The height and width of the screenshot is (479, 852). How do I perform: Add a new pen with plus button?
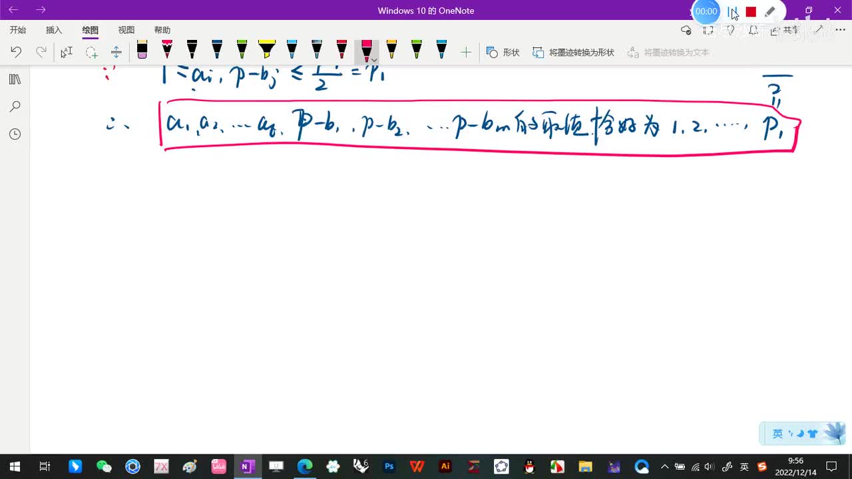pos(466,52)
